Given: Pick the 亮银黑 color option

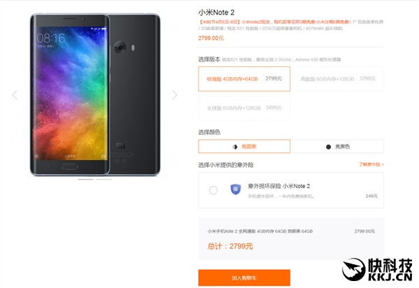Looking at the screenshot, I should [x=244, y=146].
